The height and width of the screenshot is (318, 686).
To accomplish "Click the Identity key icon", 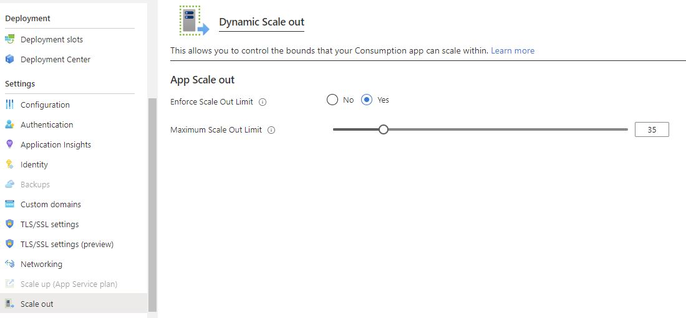I will 9,164.
